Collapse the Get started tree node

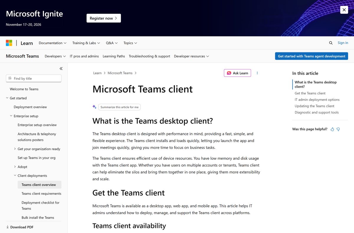[x=7, y=98]
